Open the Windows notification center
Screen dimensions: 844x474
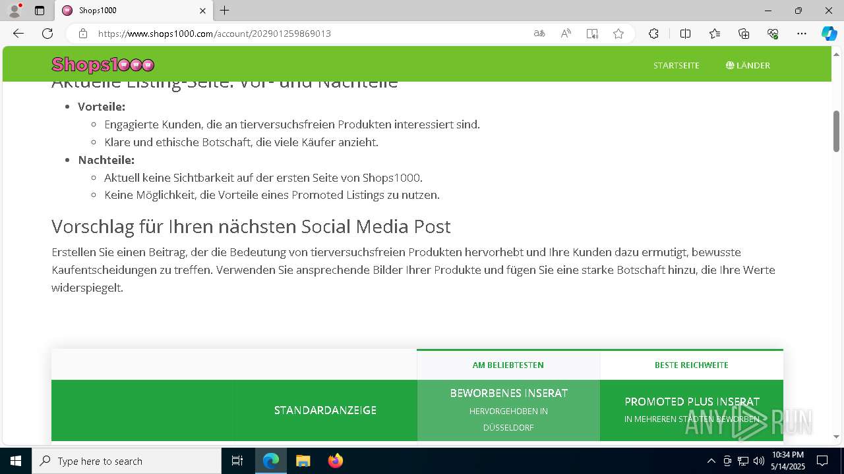[x=823, y=461]
